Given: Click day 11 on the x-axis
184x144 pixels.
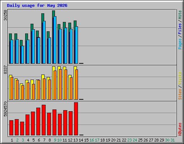Looking at the screenshot, I should 65,140.
